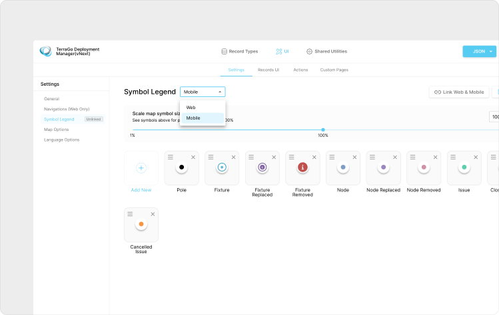Click the map symbol scale slider handle
499x315 pixels.
[x=323, y=130]
